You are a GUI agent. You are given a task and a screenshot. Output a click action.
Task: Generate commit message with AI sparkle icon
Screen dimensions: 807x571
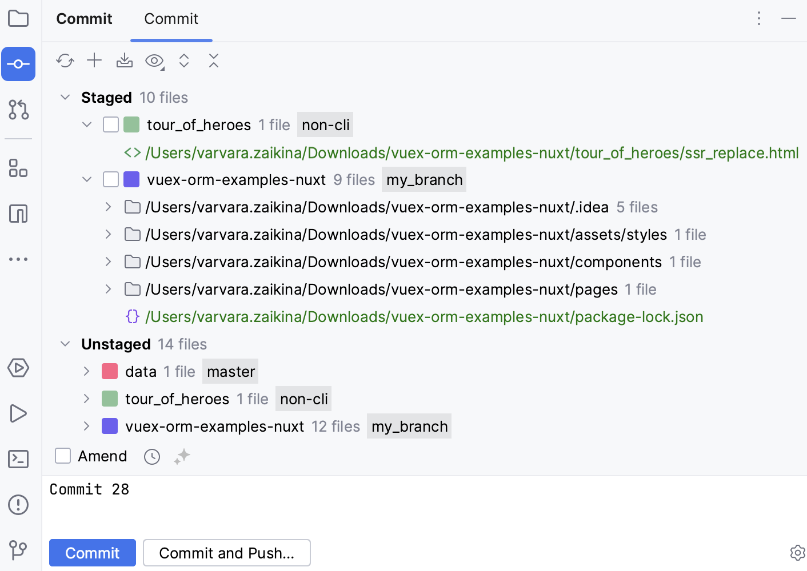click(x=182, y=456)
